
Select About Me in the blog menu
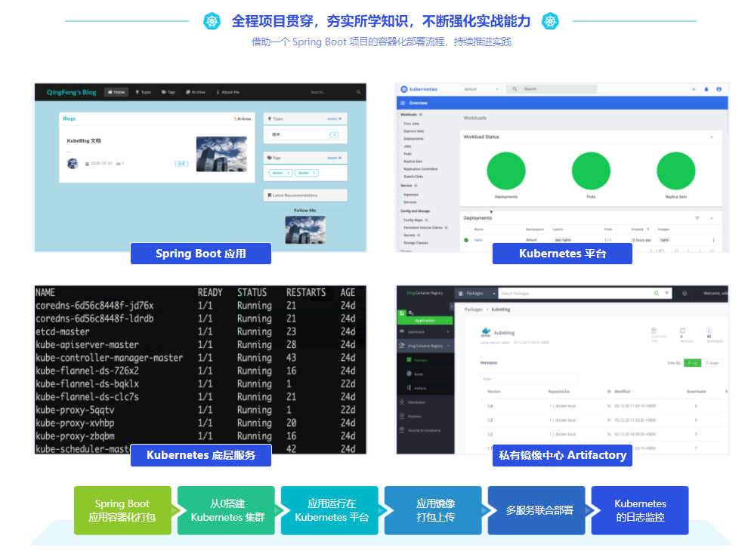[230, 92]
